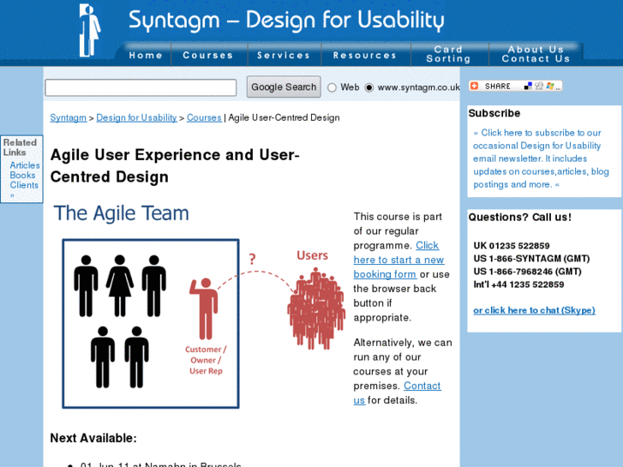
Task: Follow the Courses breadcrumb link
Action: tap(204, 117)
